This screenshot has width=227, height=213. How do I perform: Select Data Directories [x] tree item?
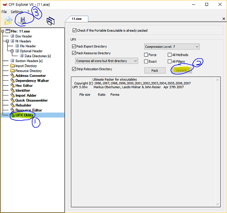point(38,56)
